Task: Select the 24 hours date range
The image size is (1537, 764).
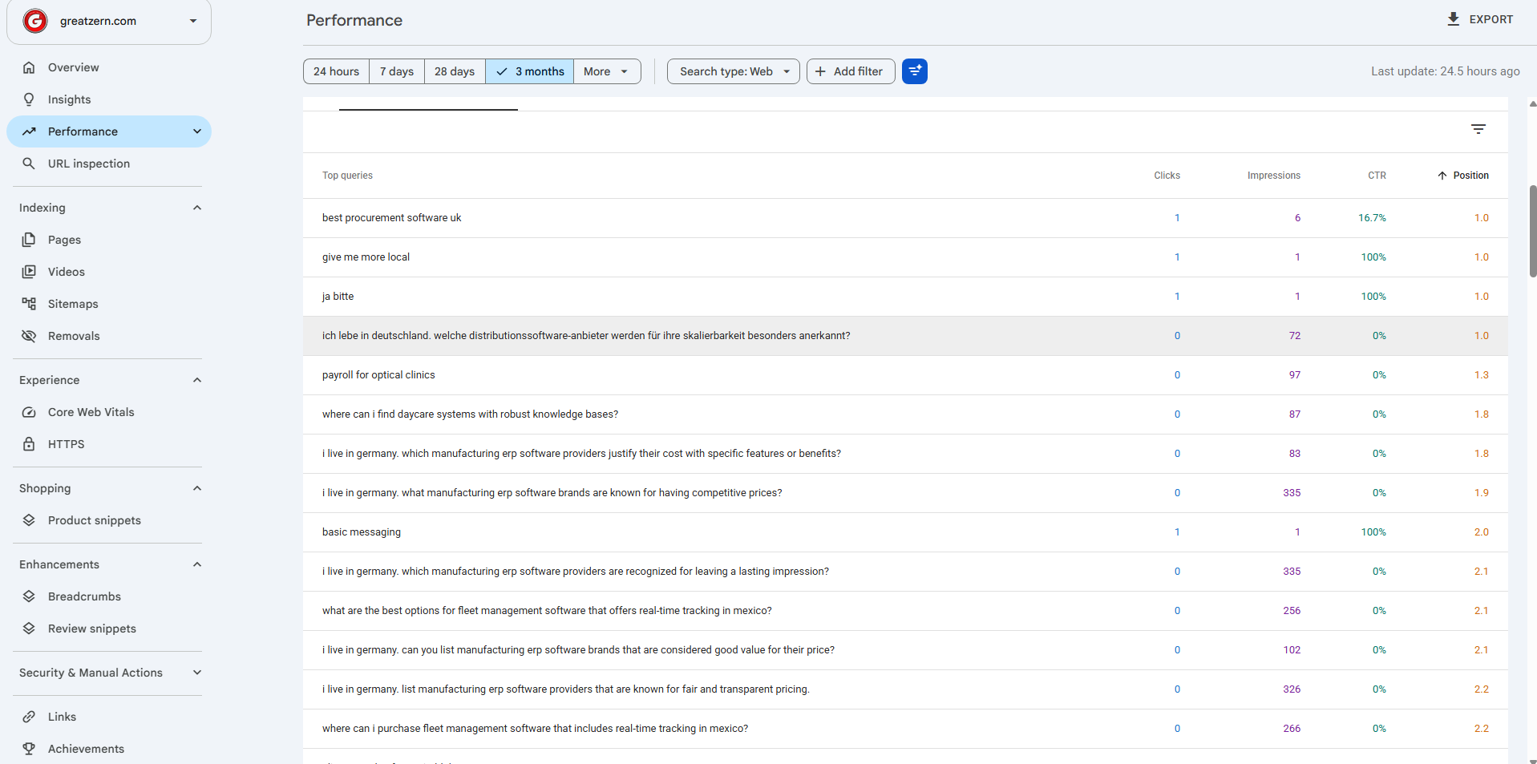Action: click(x=336, y=71)
